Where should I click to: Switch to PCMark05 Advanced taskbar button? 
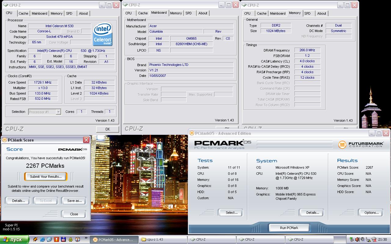[114, 239]
